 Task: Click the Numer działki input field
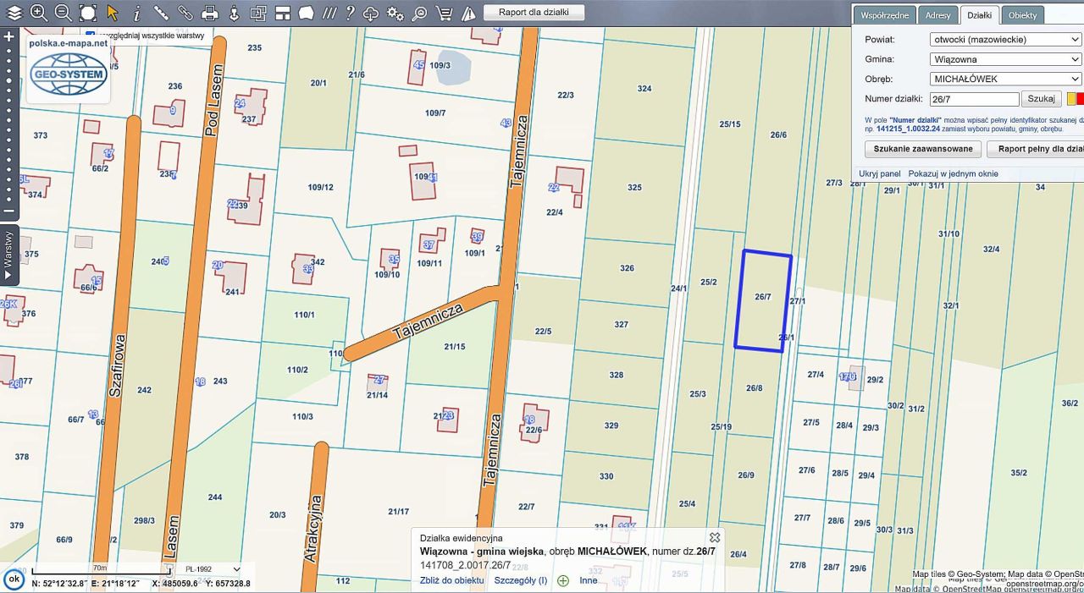tap(974, 99)
